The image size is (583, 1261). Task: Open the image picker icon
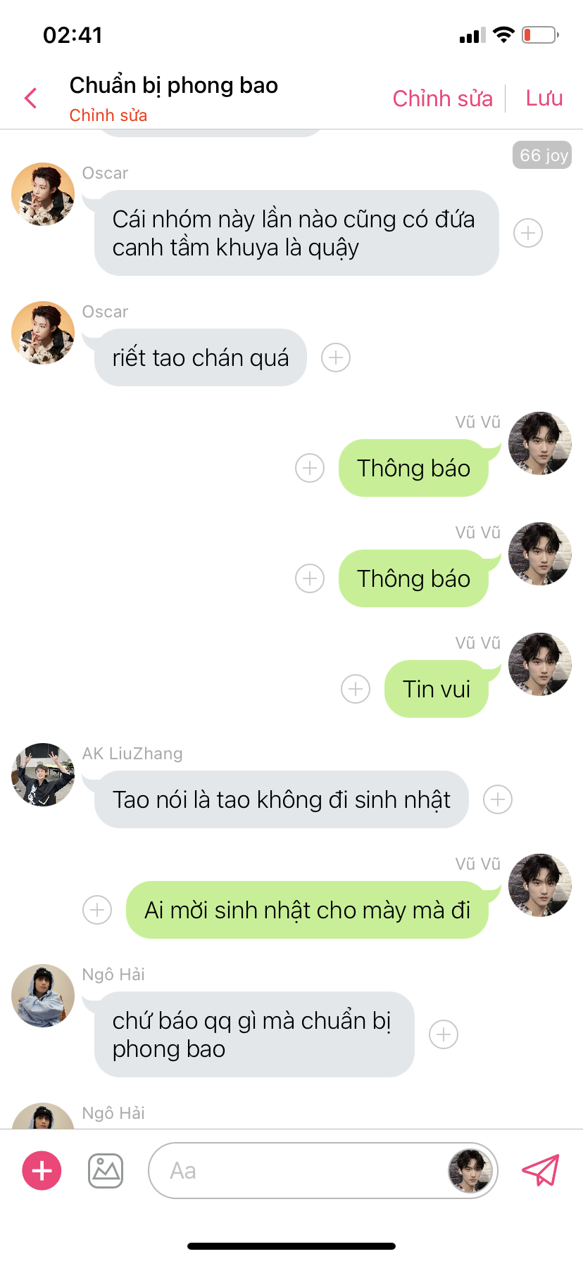106,1171
